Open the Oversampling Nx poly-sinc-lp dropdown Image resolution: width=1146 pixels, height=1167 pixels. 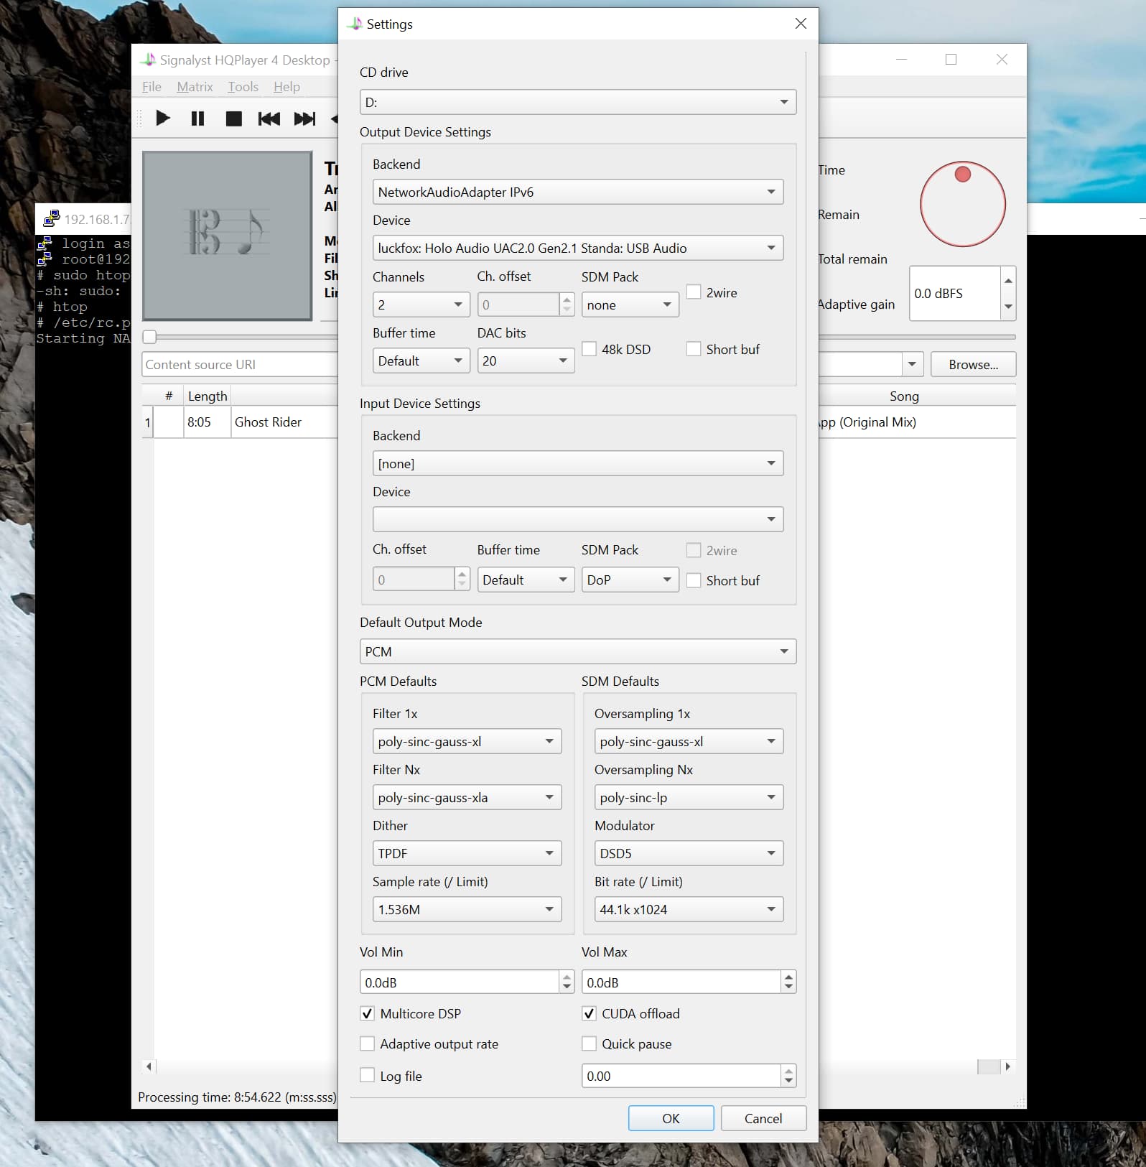coord(689,797)
